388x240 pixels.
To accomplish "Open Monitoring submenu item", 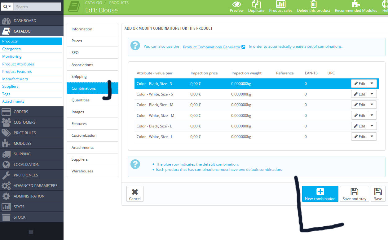I will (12, 56).
